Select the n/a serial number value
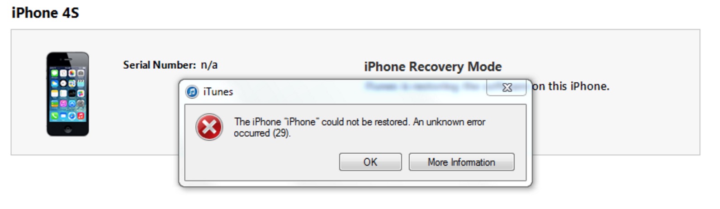Screen dimensions: 720x209 [209, 65]
